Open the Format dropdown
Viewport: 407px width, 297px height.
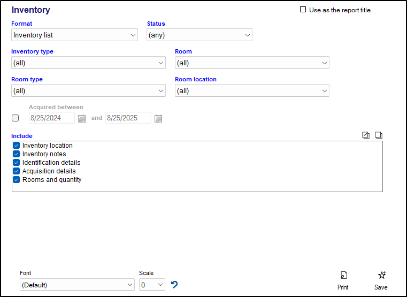coord(75,35)
